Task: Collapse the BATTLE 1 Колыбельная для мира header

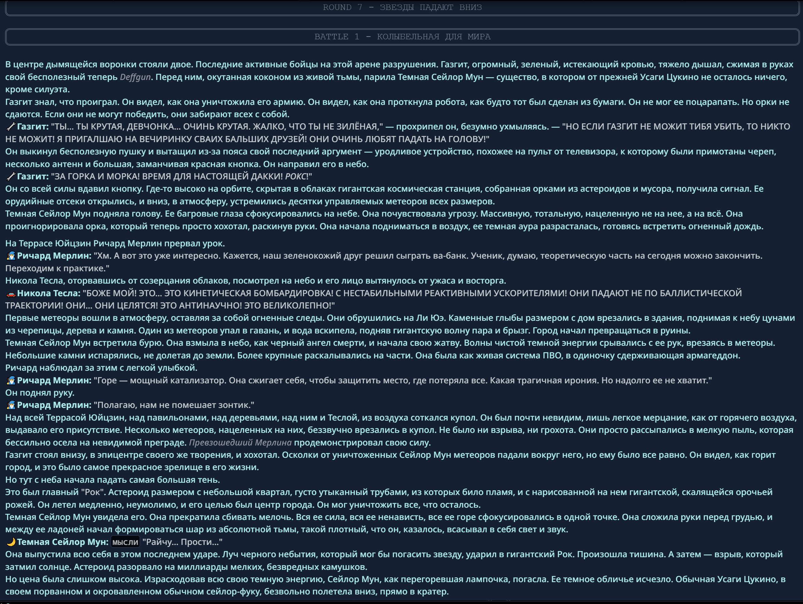Action: (x=402, y=37)
